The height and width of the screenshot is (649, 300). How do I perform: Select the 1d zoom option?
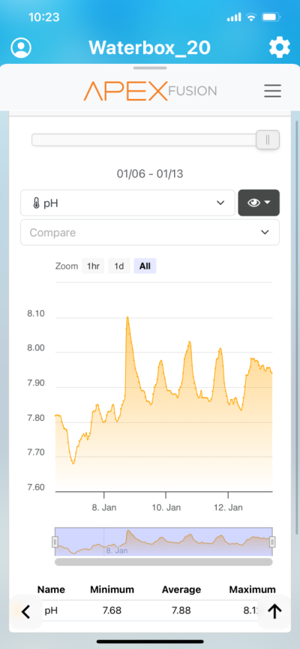[x=119, y=266]
